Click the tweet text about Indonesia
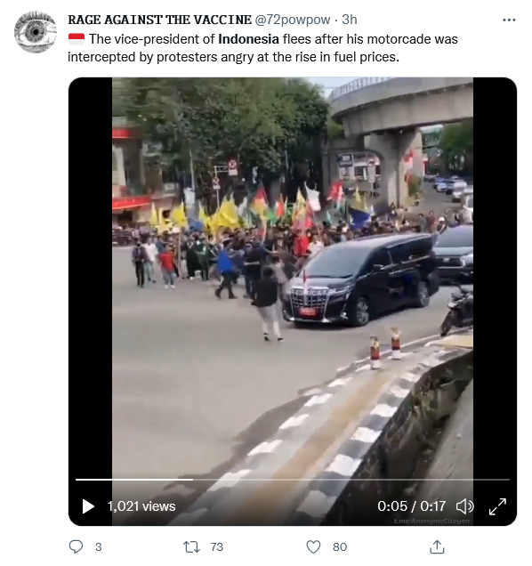The height and width of the screenshot is (566, 532). click(262, 48)
